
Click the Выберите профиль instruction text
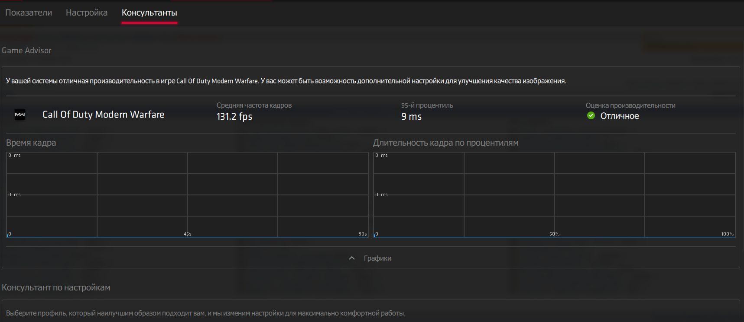tap(206, 313)
